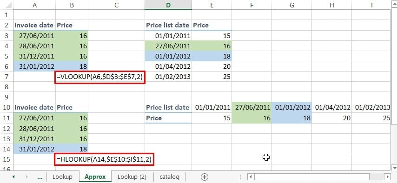Screen dimensions: 397x183
Task: Select cell A14 with 31/01/2012
Action: point(34,149)
